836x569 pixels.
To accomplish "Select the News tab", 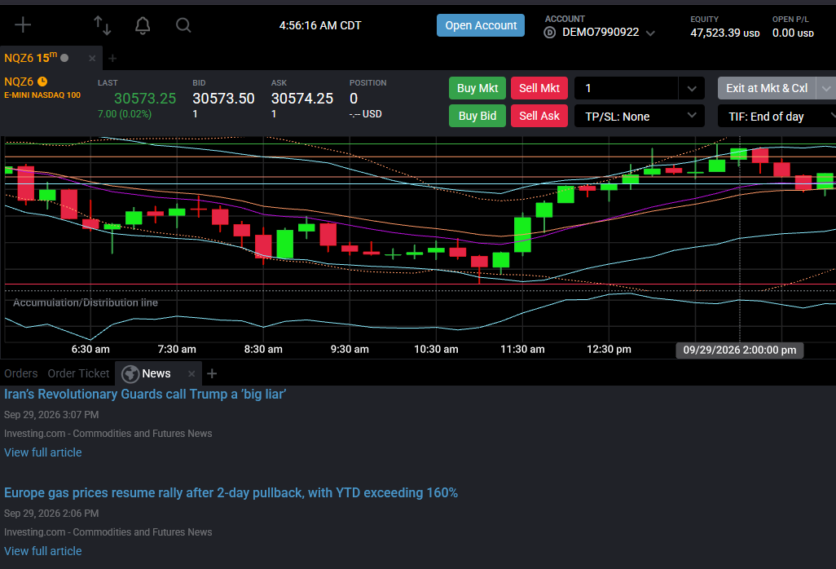I will click(156, 374).
